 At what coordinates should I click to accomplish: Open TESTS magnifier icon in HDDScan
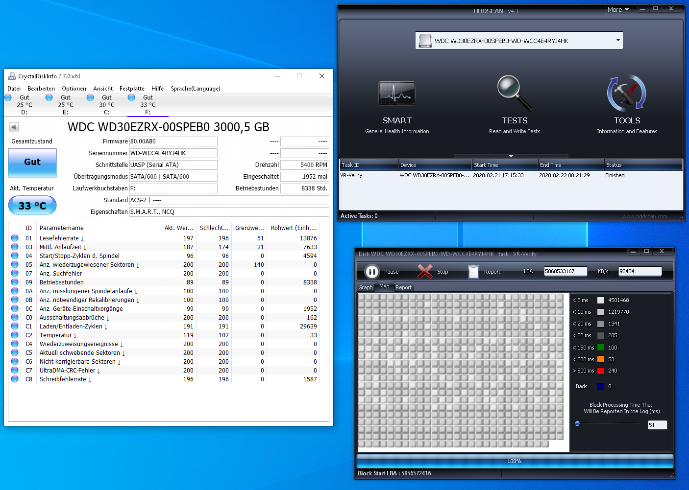point(515,93)
